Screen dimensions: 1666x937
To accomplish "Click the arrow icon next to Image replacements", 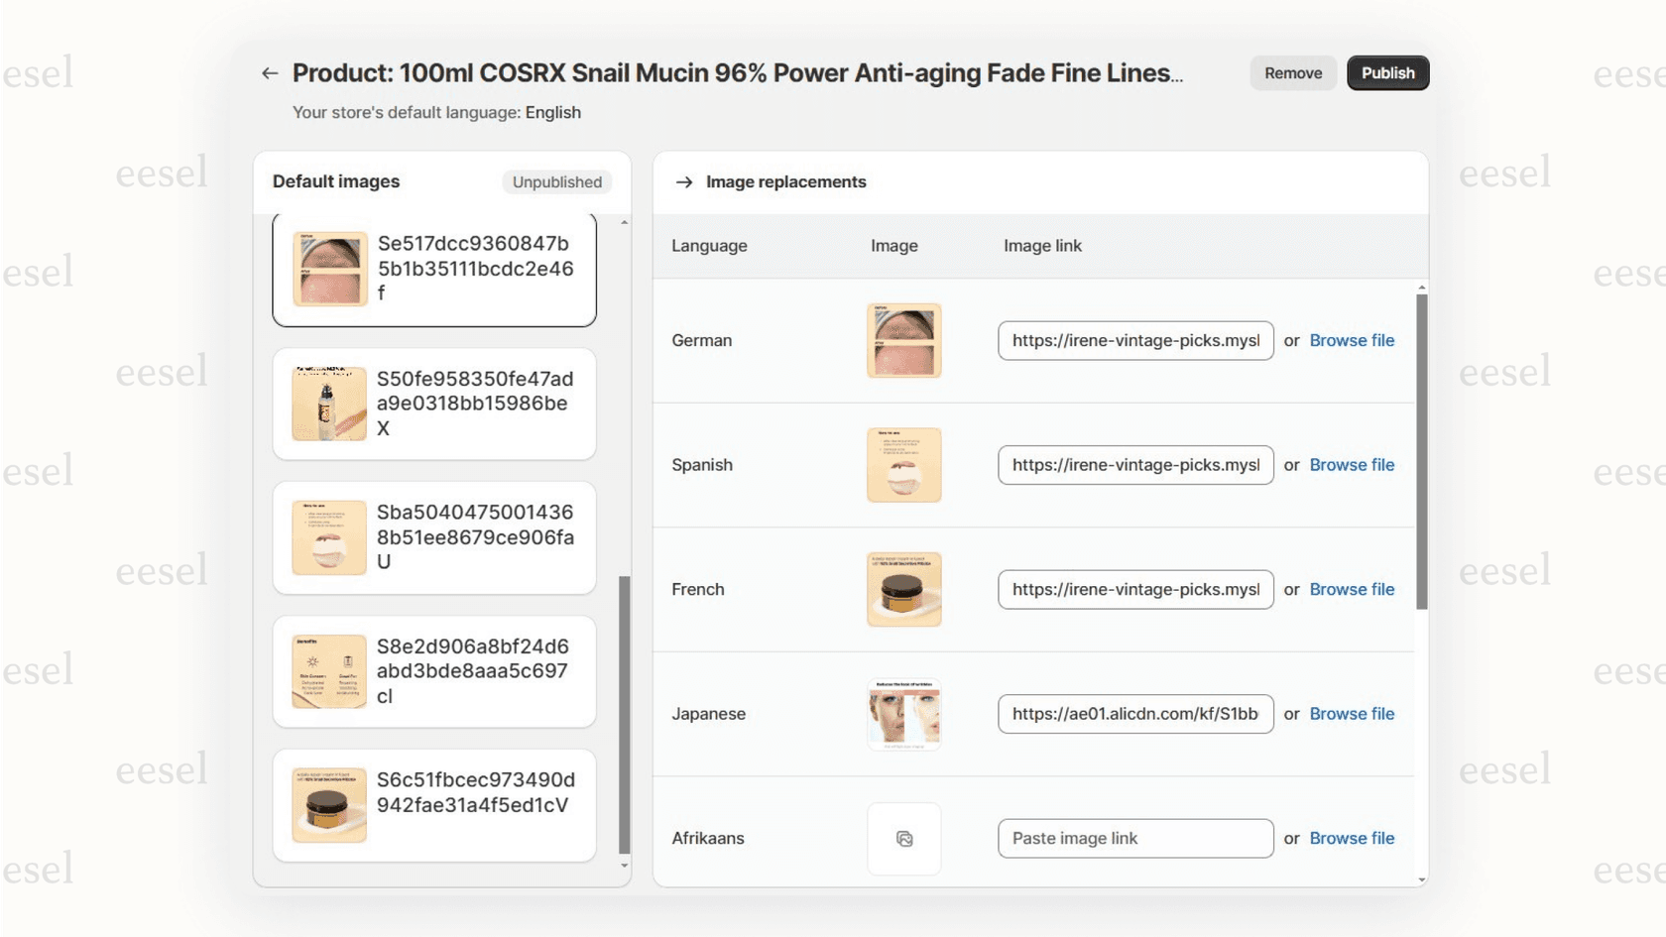I will tap(683, 181).
